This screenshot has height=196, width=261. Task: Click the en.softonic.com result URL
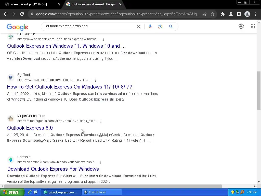click(x=57, y=162)
